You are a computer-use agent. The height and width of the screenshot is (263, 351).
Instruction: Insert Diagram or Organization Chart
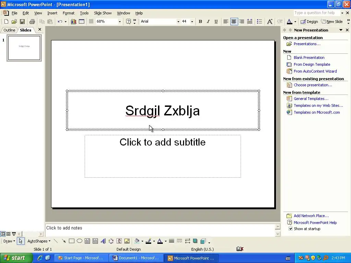(111, 241)
